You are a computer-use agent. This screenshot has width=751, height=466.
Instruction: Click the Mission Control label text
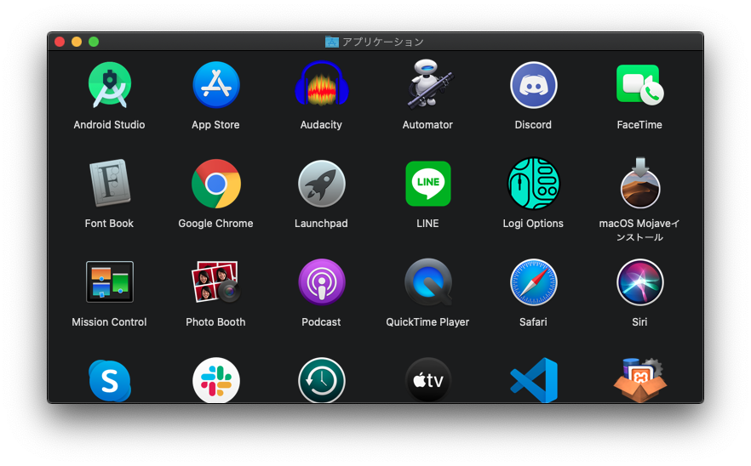pyautogui.click(x=109, y=322)
